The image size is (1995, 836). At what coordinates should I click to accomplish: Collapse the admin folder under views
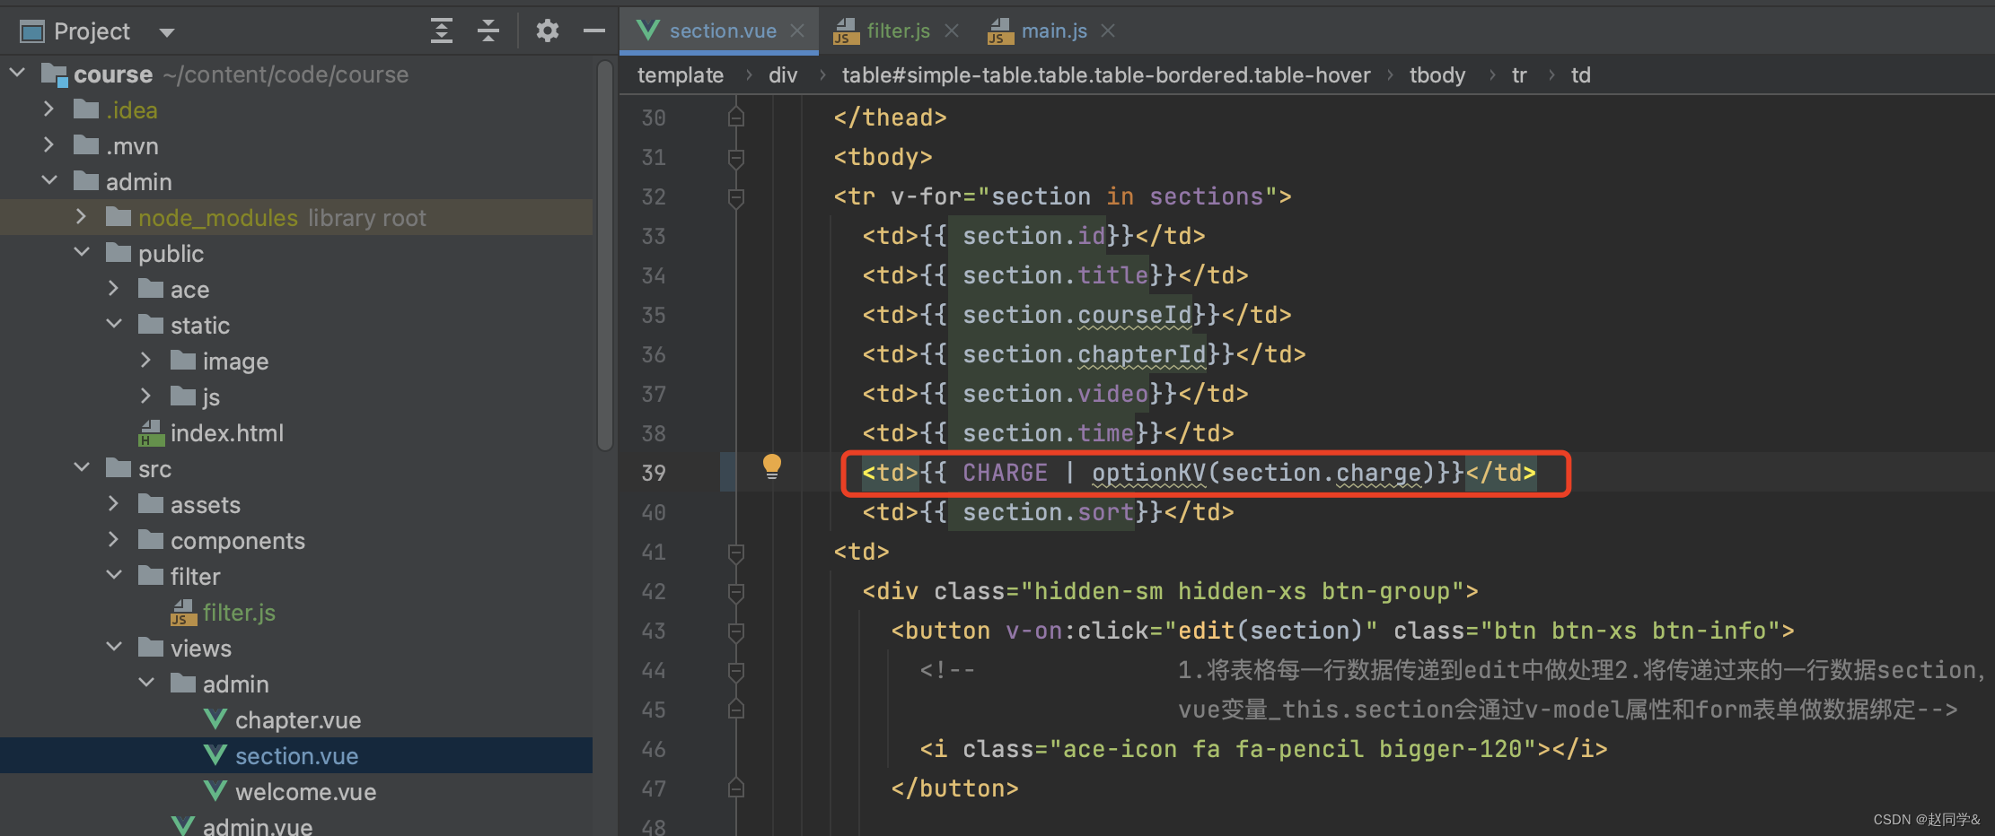[x=146, y=683]
